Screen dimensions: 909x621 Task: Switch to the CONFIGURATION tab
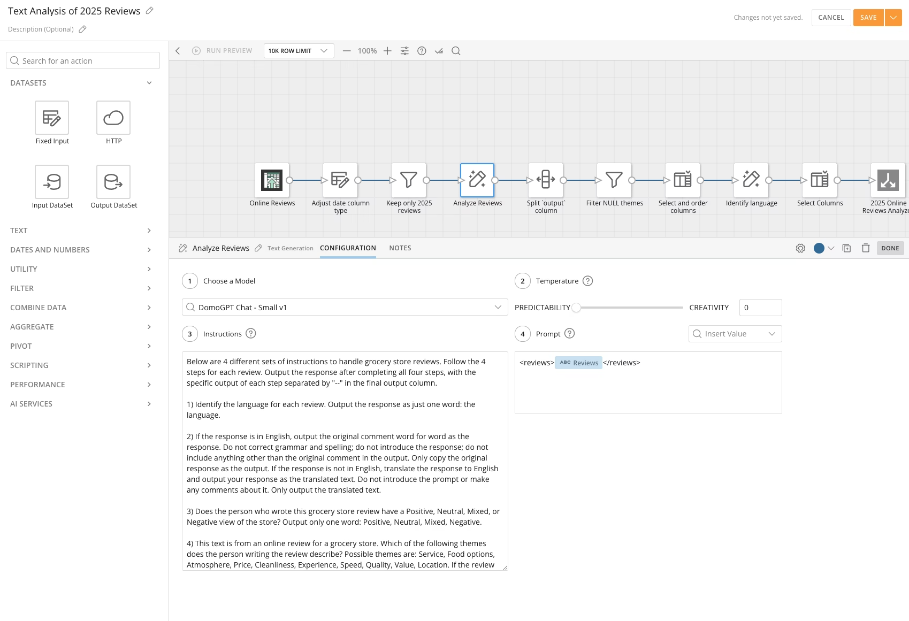pyautogui.click(x=348, y=248)
